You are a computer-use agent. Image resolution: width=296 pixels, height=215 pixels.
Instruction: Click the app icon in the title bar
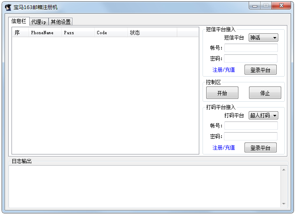point(8,7)
